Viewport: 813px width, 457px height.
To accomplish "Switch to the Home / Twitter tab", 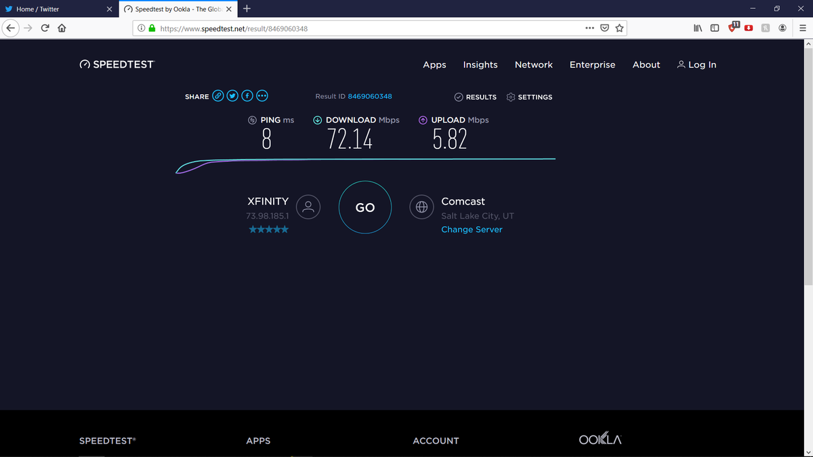I will click(x=60, y=9).
